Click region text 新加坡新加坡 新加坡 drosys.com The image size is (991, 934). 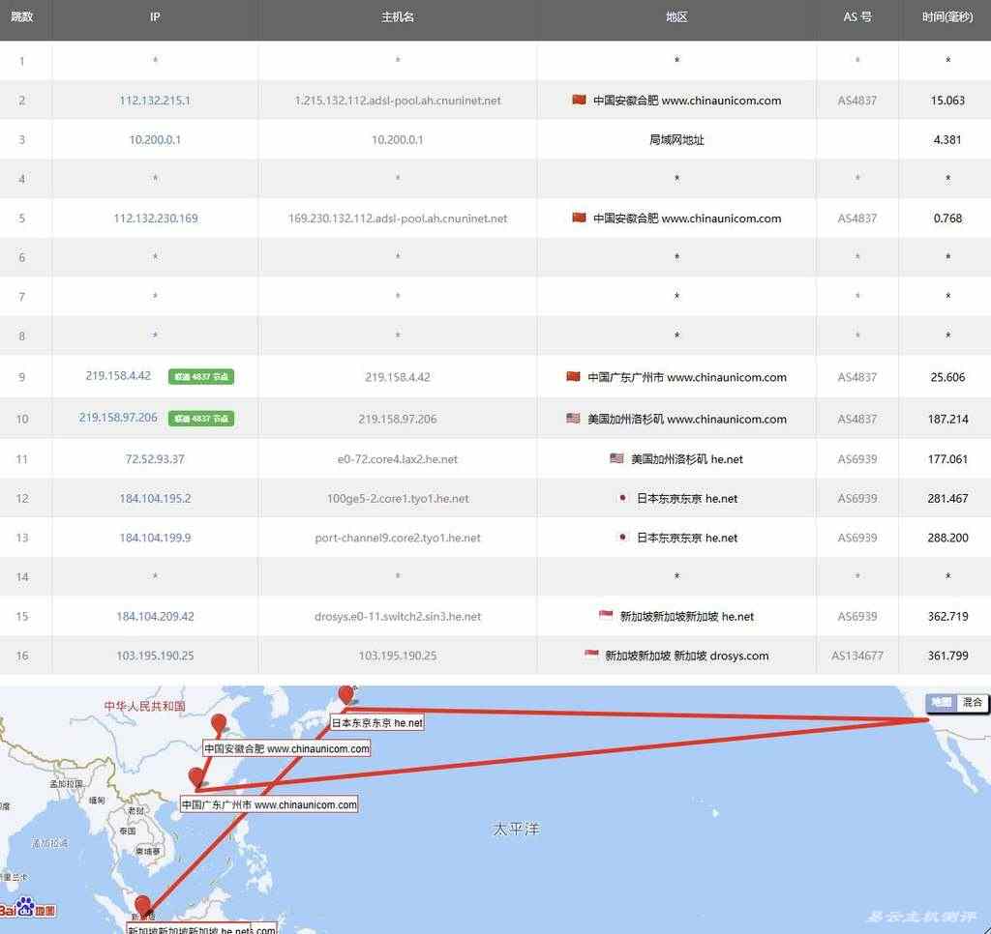click(687, 656)
